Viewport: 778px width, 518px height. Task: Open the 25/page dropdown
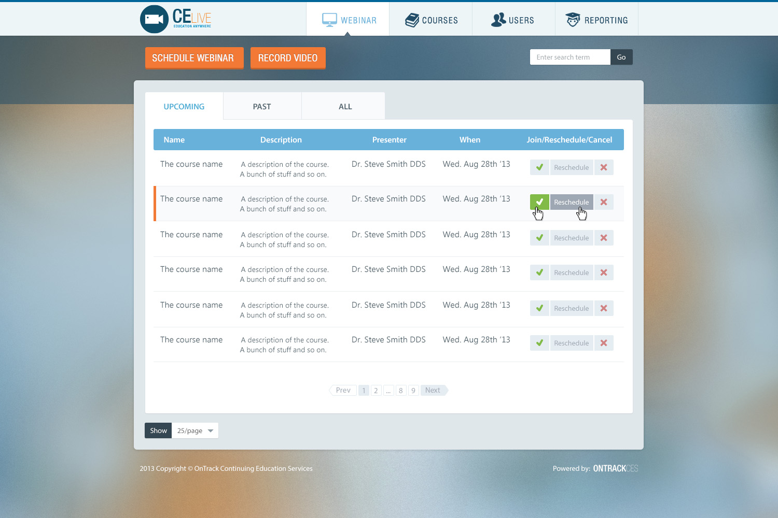[195, 430]
